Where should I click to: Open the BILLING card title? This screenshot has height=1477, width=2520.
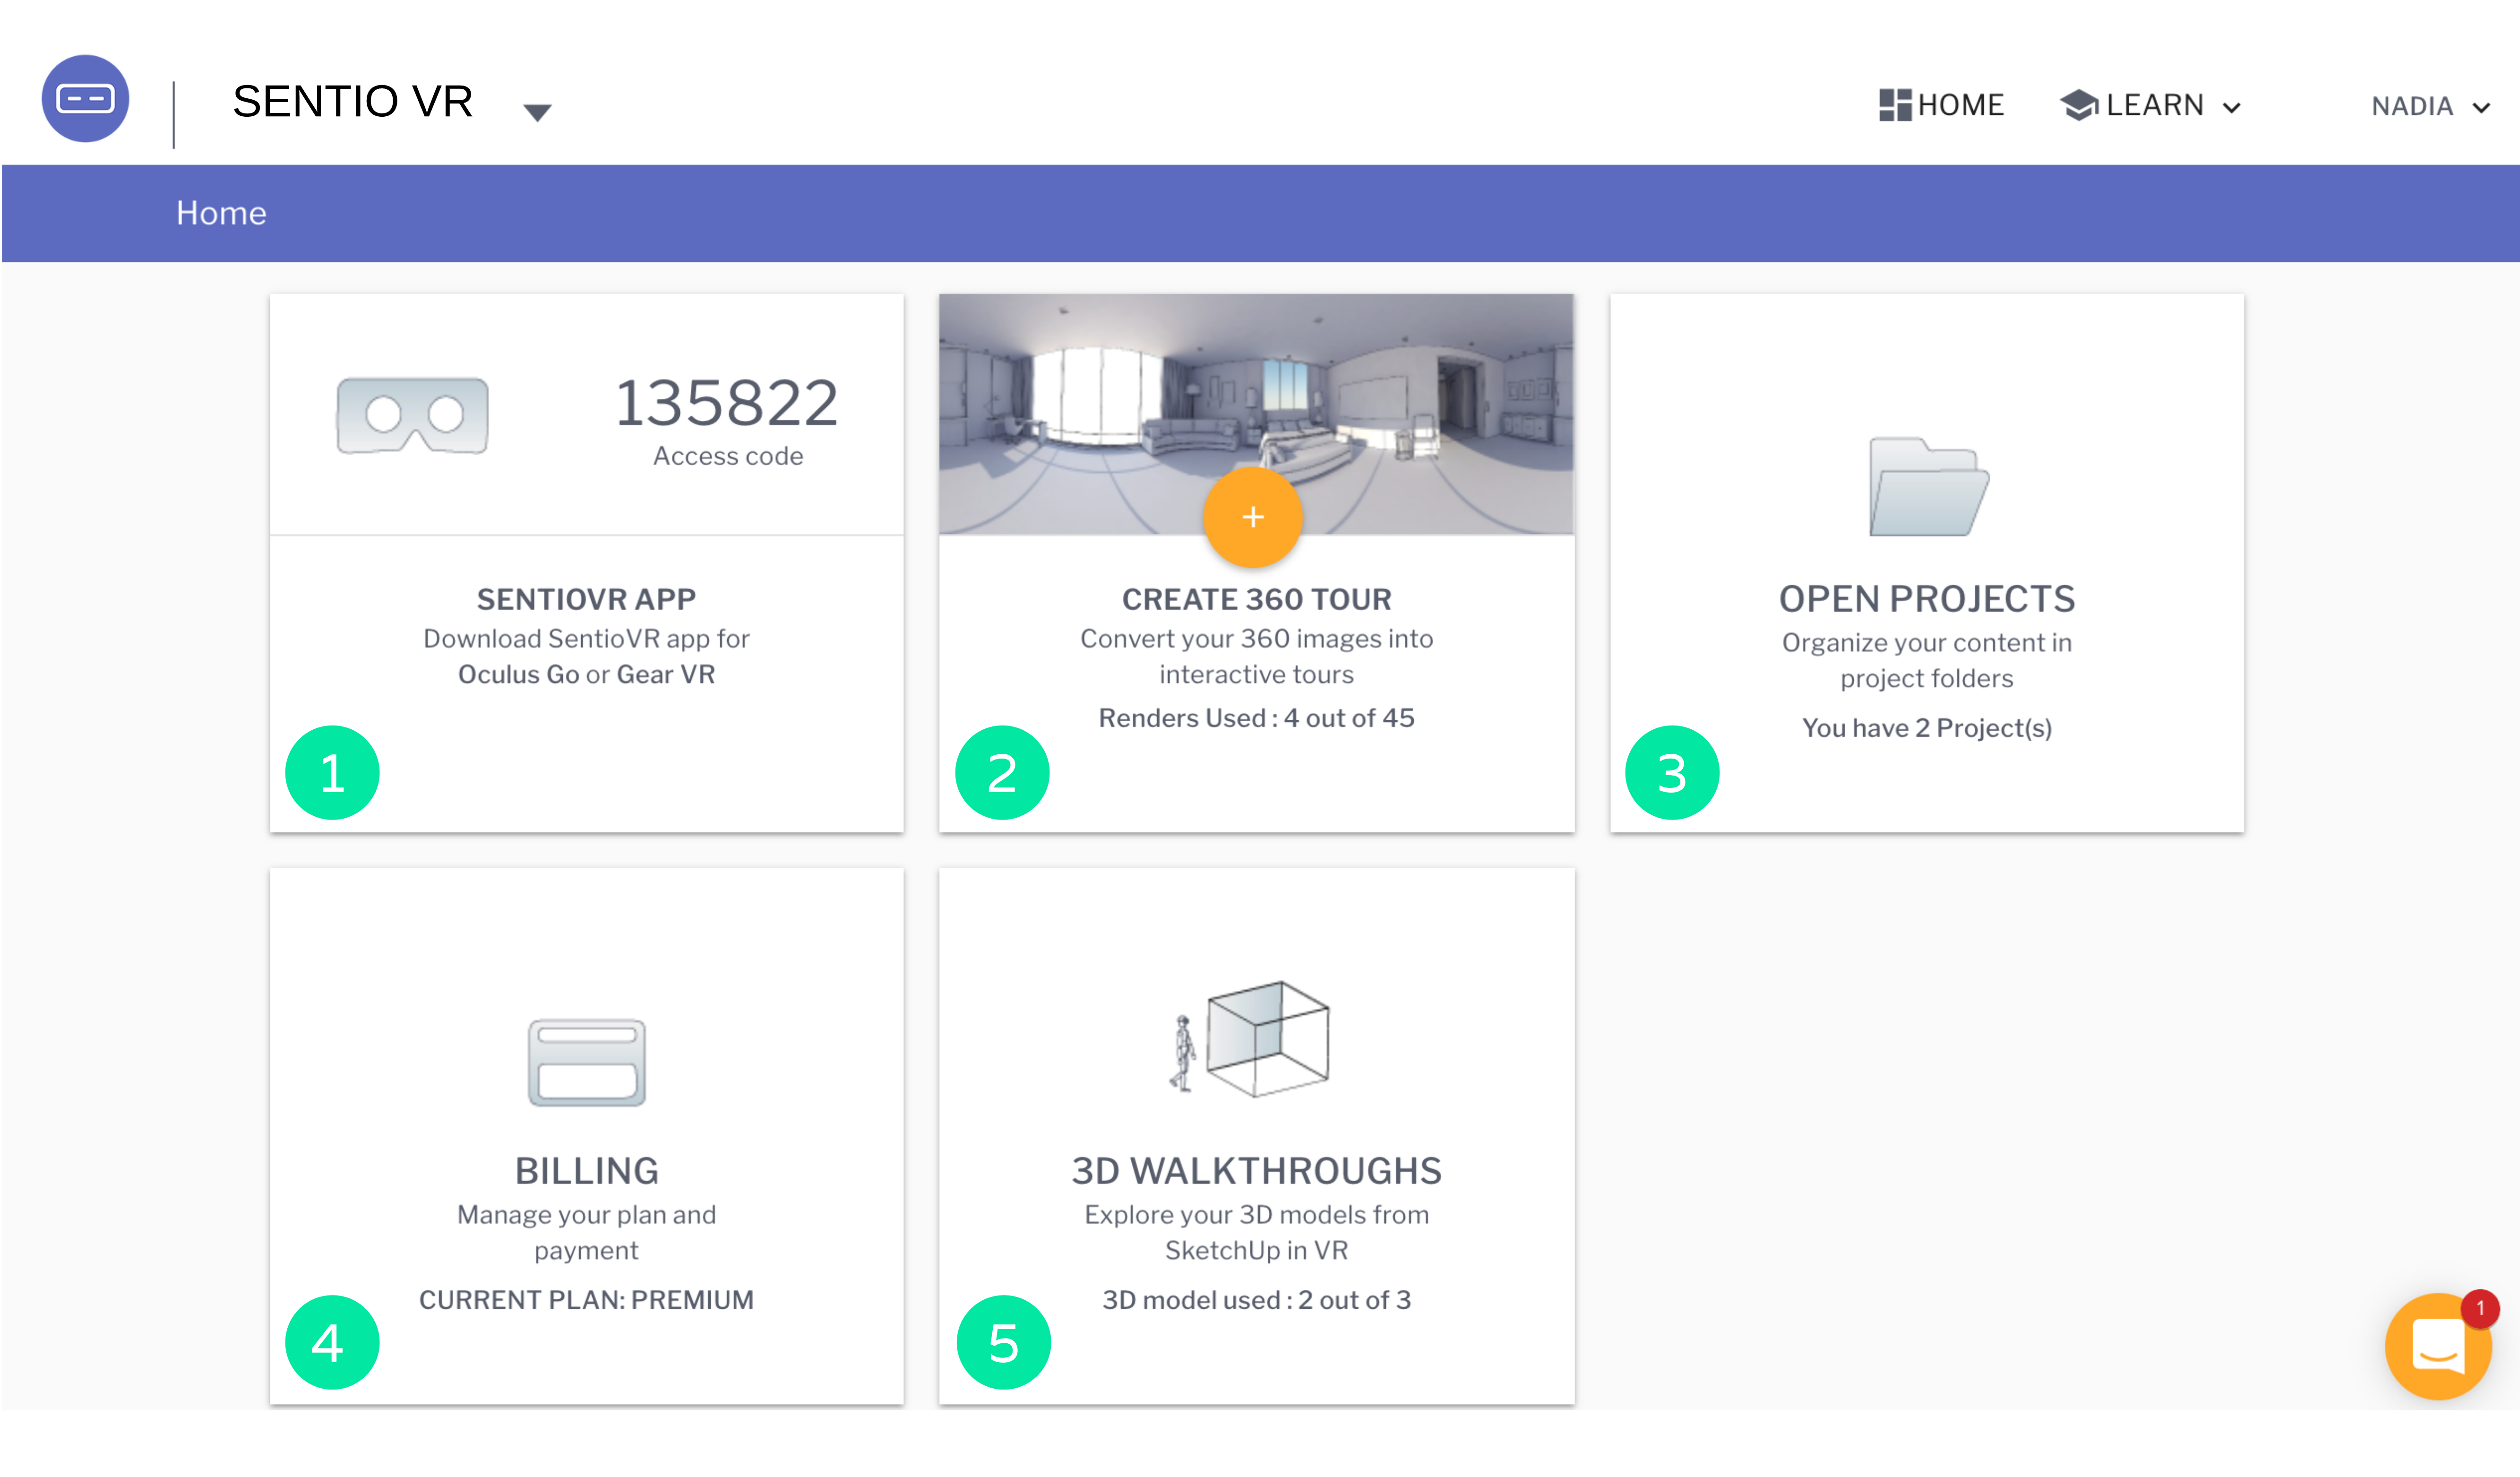(586, 1171)
